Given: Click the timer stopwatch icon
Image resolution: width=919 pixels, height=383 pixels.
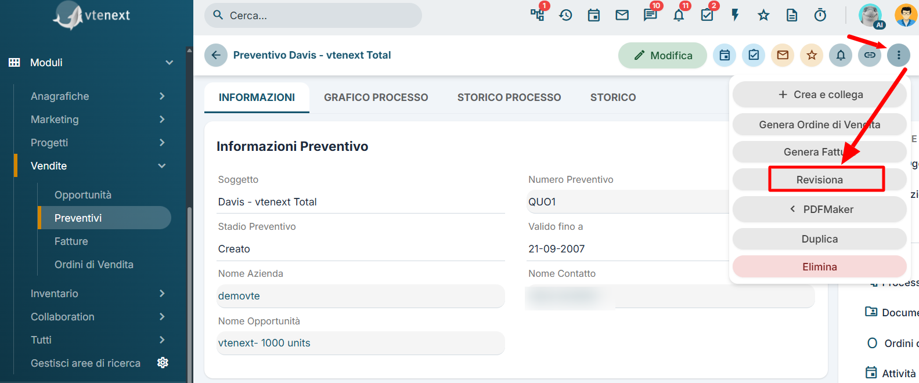Looking at the screenshot, I should point(820,15).
